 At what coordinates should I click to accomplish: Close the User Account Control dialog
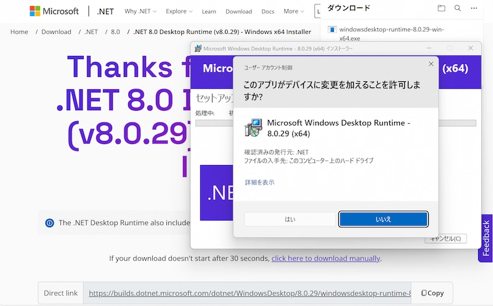point(431,64)
